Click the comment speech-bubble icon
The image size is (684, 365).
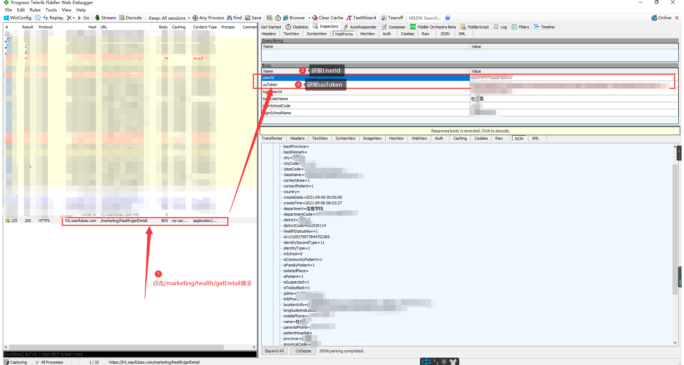point(38,18)
